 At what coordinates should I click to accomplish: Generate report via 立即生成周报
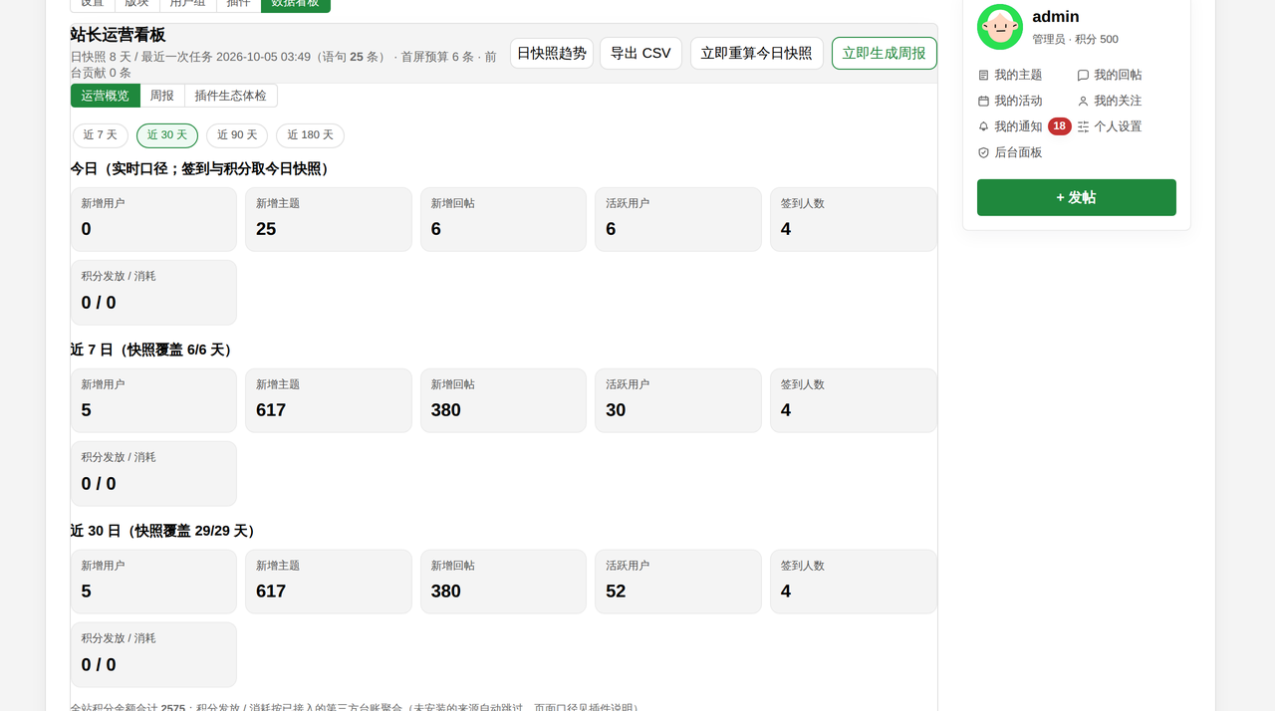pyautogui.click(x=885, y=53)
